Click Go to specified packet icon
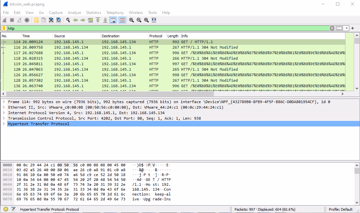Screen dimensions: 360x213 pyautogui.click(x=90, y=20)
